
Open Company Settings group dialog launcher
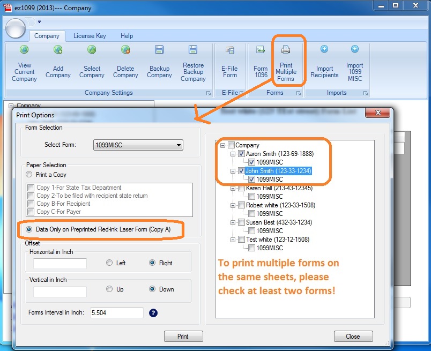209,93
